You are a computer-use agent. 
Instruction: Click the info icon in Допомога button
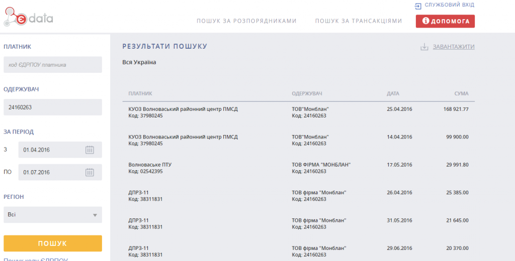(x=425, y=21)
